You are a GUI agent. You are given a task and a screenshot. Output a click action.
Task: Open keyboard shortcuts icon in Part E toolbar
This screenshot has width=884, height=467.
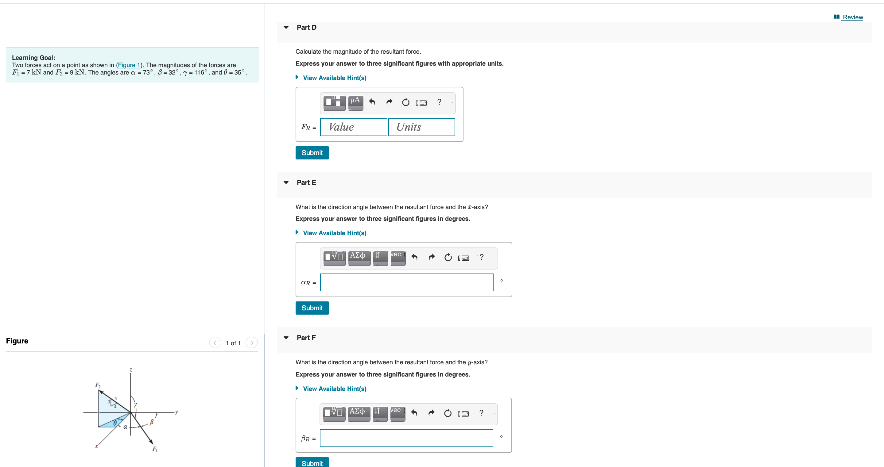click(x=463, y=258)
